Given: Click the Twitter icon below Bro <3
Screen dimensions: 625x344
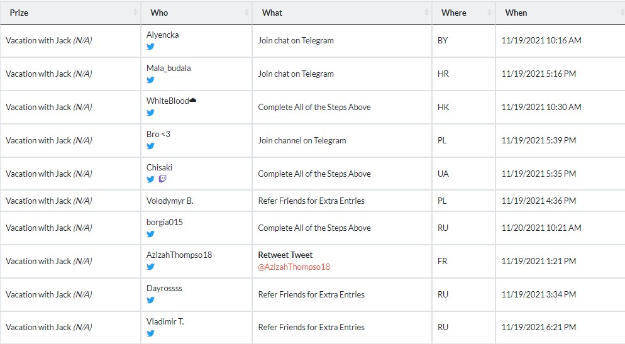Looking at the screenshot, I should tap(150, 147).
